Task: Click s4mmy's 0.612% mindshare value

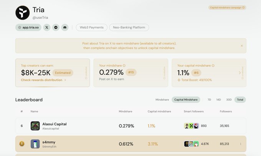Action: click(x=126, y=144)
